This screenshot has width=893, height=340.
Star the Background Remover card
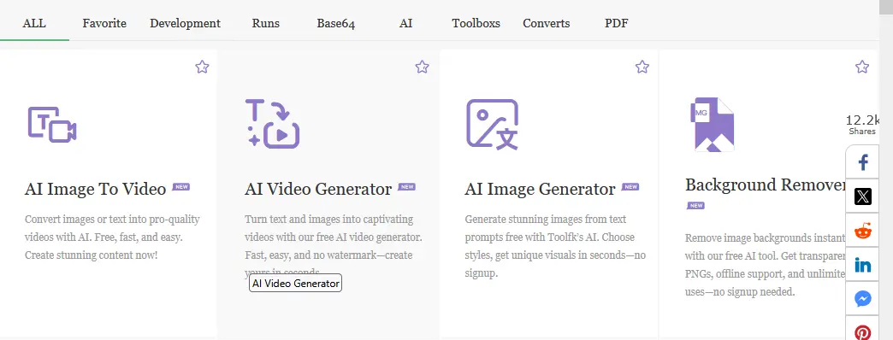point(862,67)
